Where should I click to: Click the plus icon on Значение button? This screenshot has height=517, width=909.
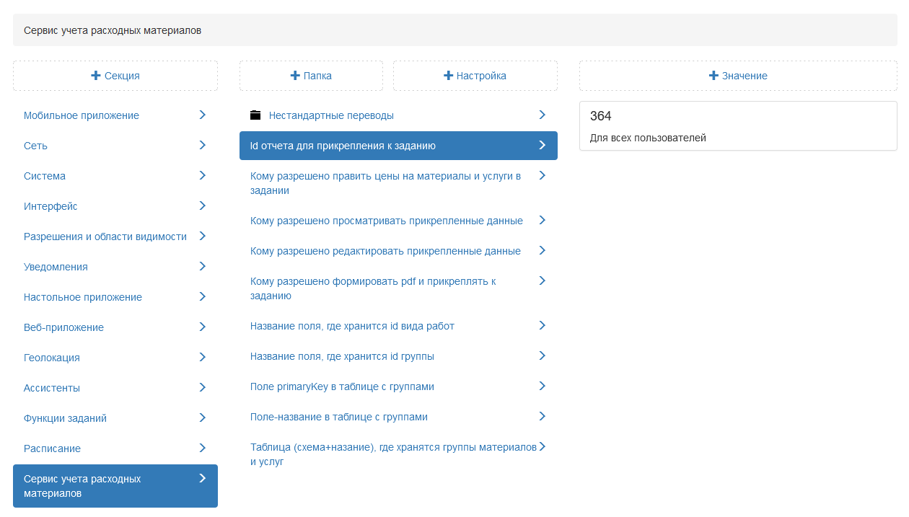(x=713, y=76)
